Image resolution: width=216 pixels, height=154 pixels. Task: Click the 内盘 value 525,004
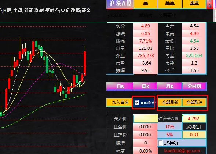pyautogui.click(x=194, y=56)
